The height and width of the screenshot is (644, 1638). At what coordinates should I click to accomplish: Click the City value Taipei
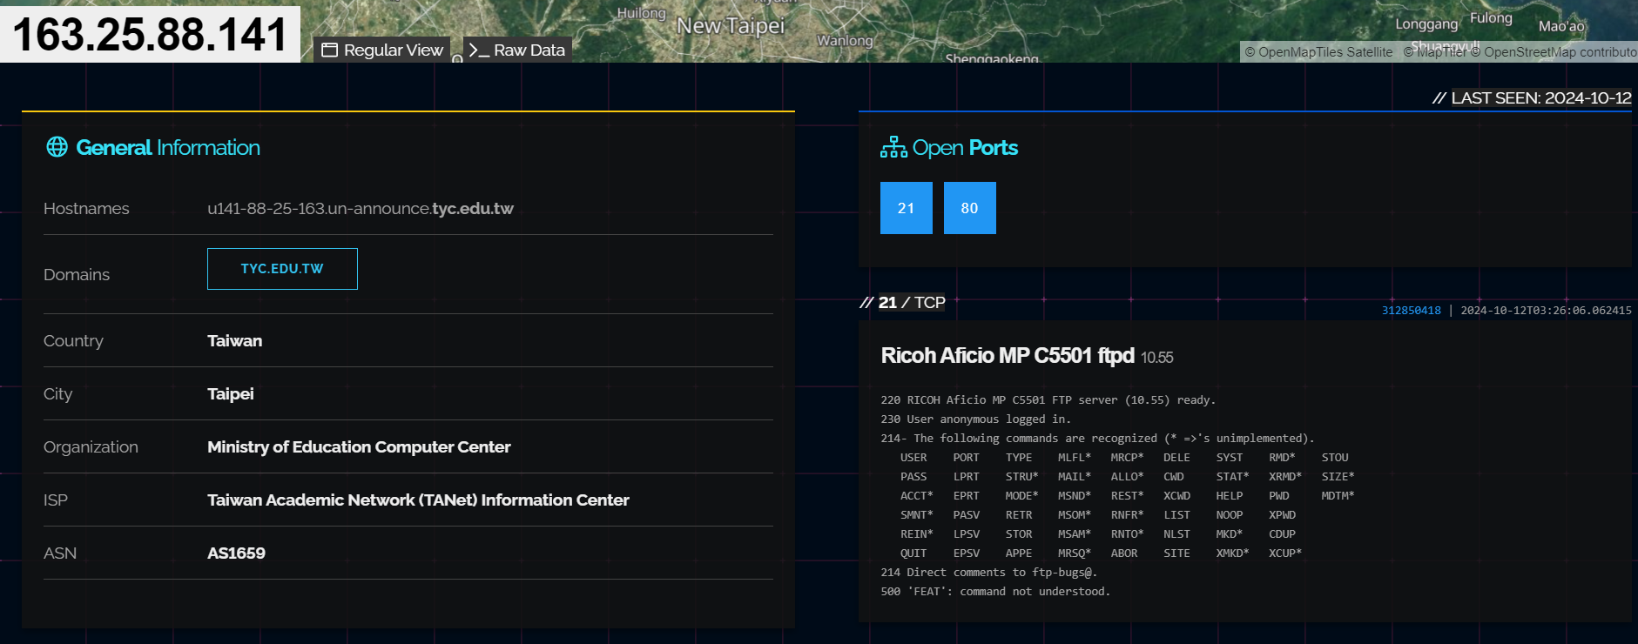tap(231, 394)
